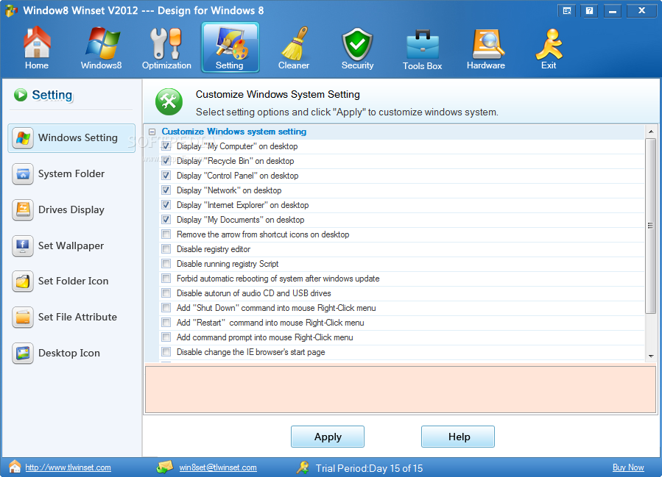This screenshot has width=662, height=477.
Task: Open the Optimization wrench icon
Action: tap(166, 47)
